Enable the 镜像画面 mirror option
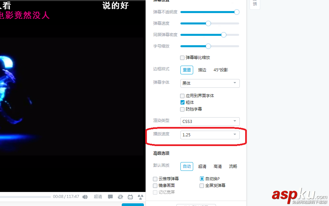 pyautogui.click(x=155, y=186)
